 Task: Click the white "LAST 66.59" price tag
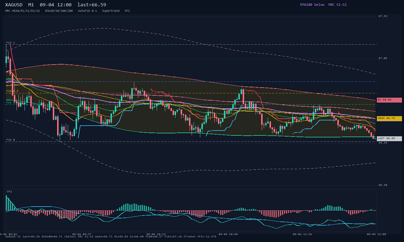click(389, 139)
